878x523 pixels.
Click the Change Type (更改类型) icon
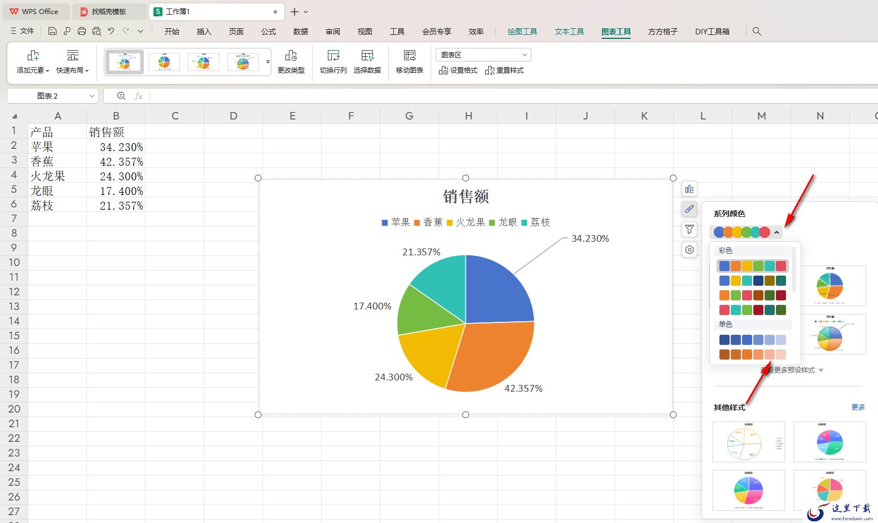click(x=291, y=55)
